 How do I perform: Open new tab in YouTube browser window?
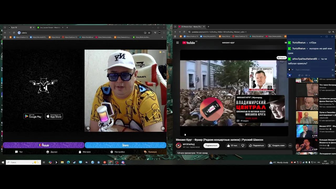pos(208,27)
